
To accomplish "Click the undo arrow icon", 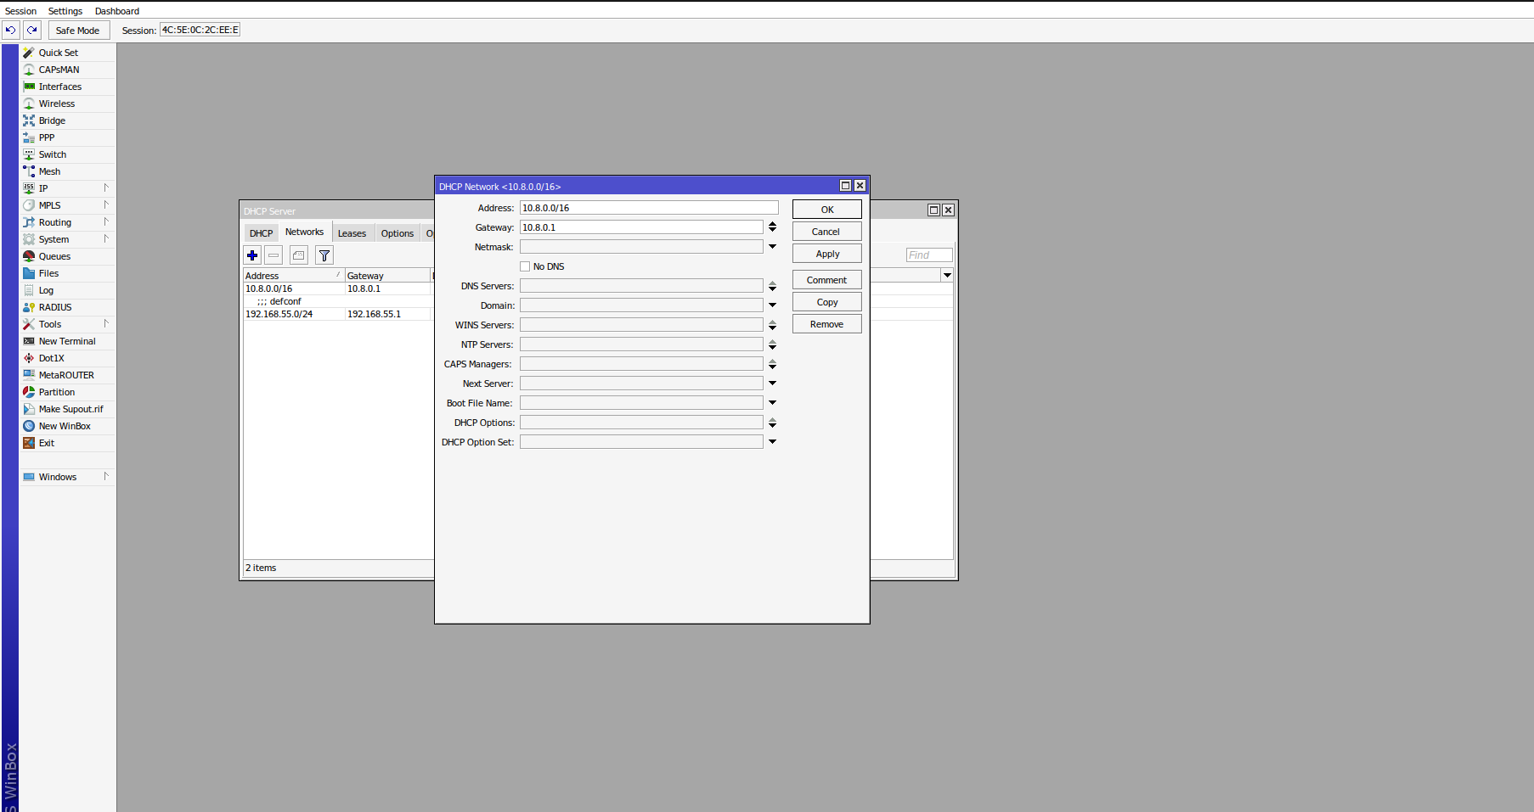I will pyautogui.click(x=11, y=31).
